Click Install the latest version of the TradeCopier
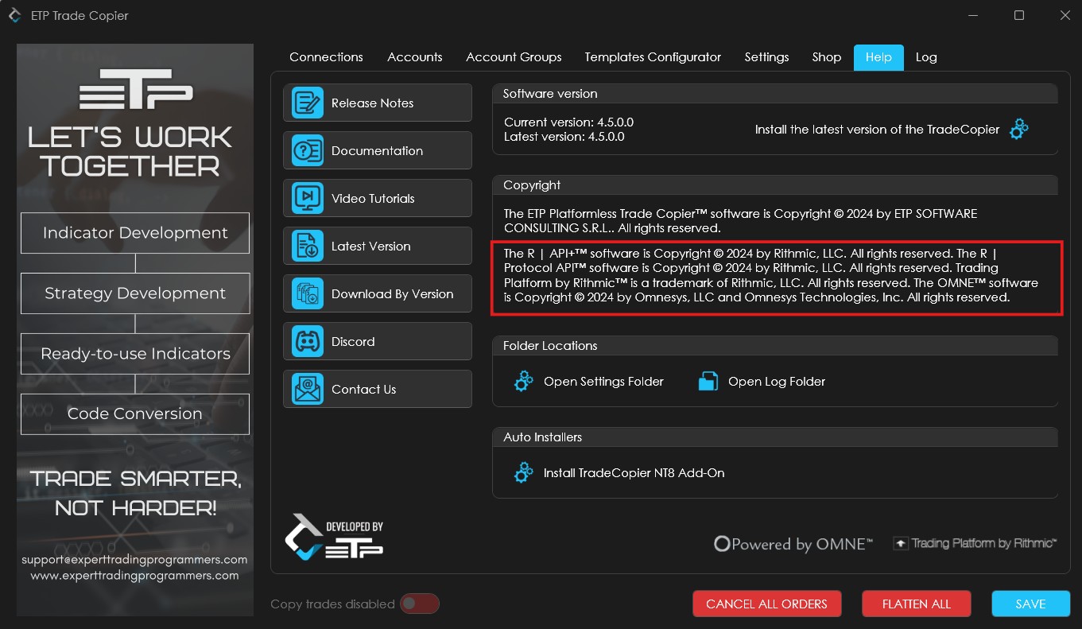Image resolution: width=1082 pixels, height=629 pixels. 877,129
